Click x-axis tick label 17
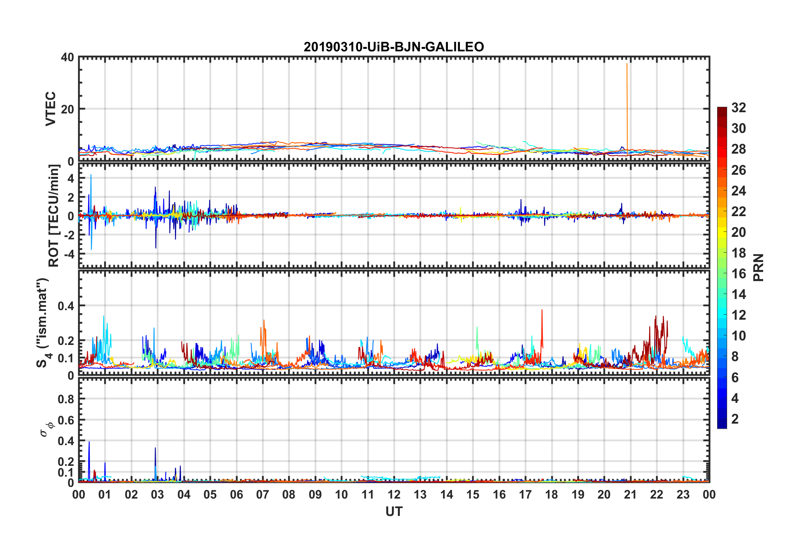This screenshot has height=535, width=788. [525, 494]
